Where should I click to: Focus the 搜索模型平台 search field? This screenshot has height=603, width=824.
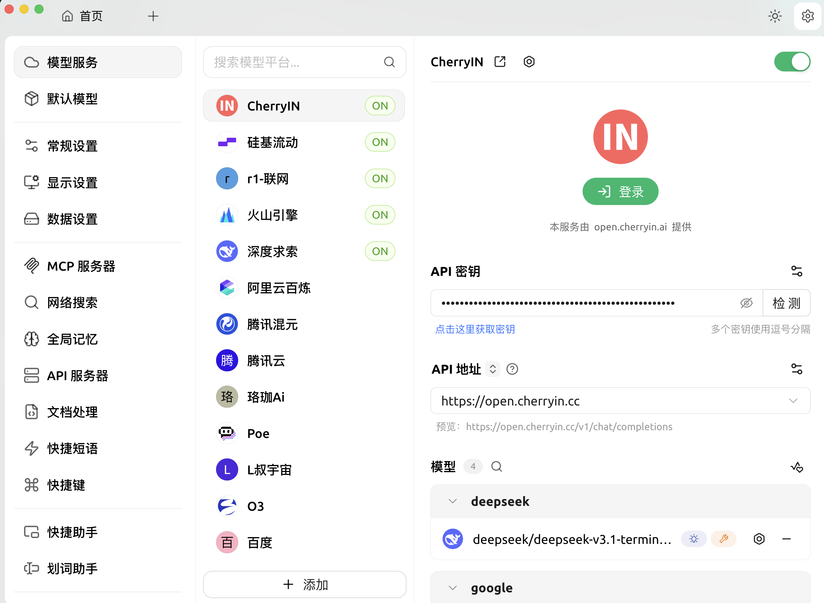(304, 62)
